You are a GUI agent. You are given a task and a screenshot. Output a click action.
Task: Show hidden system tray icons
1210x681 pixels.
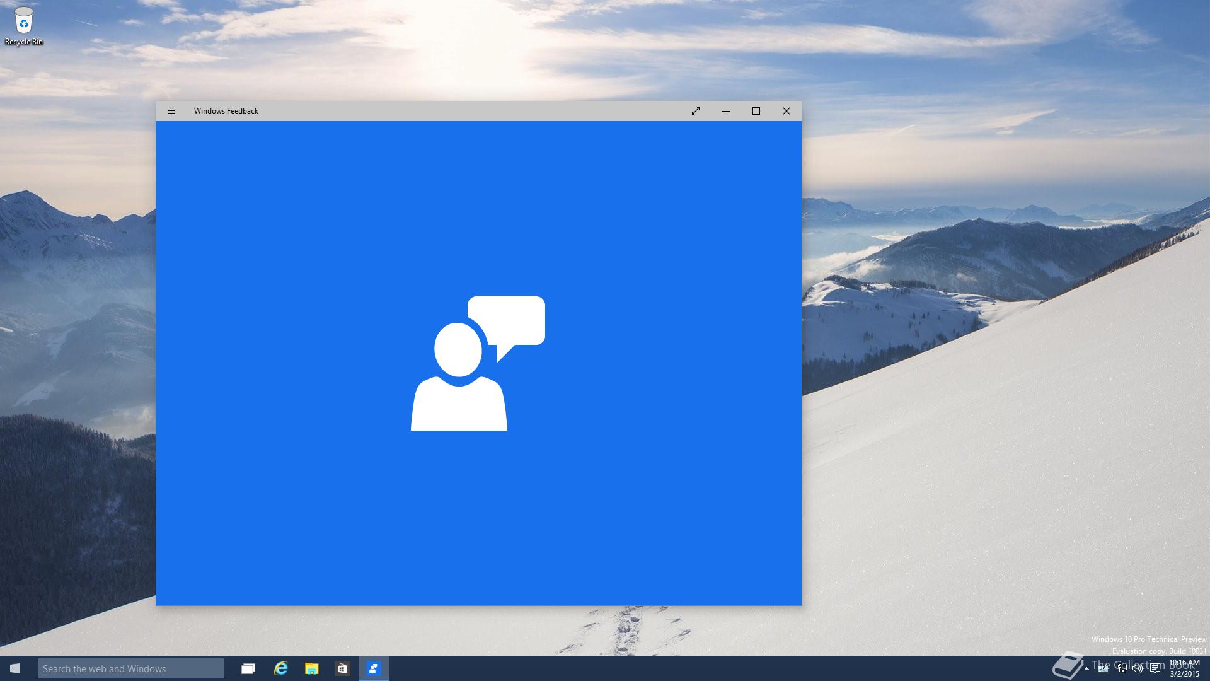tap(1086, 668)
